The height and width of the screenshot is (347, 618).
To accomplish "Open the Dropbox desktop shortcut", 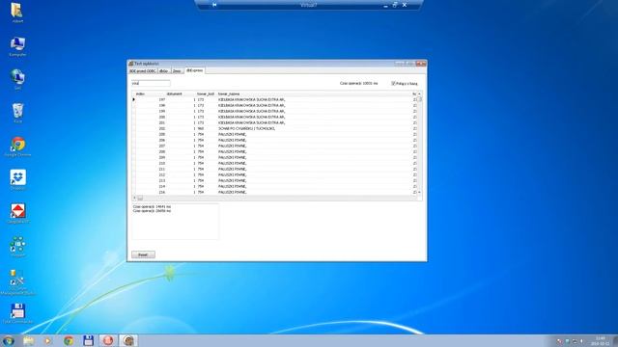I will [x=17, y=180].
